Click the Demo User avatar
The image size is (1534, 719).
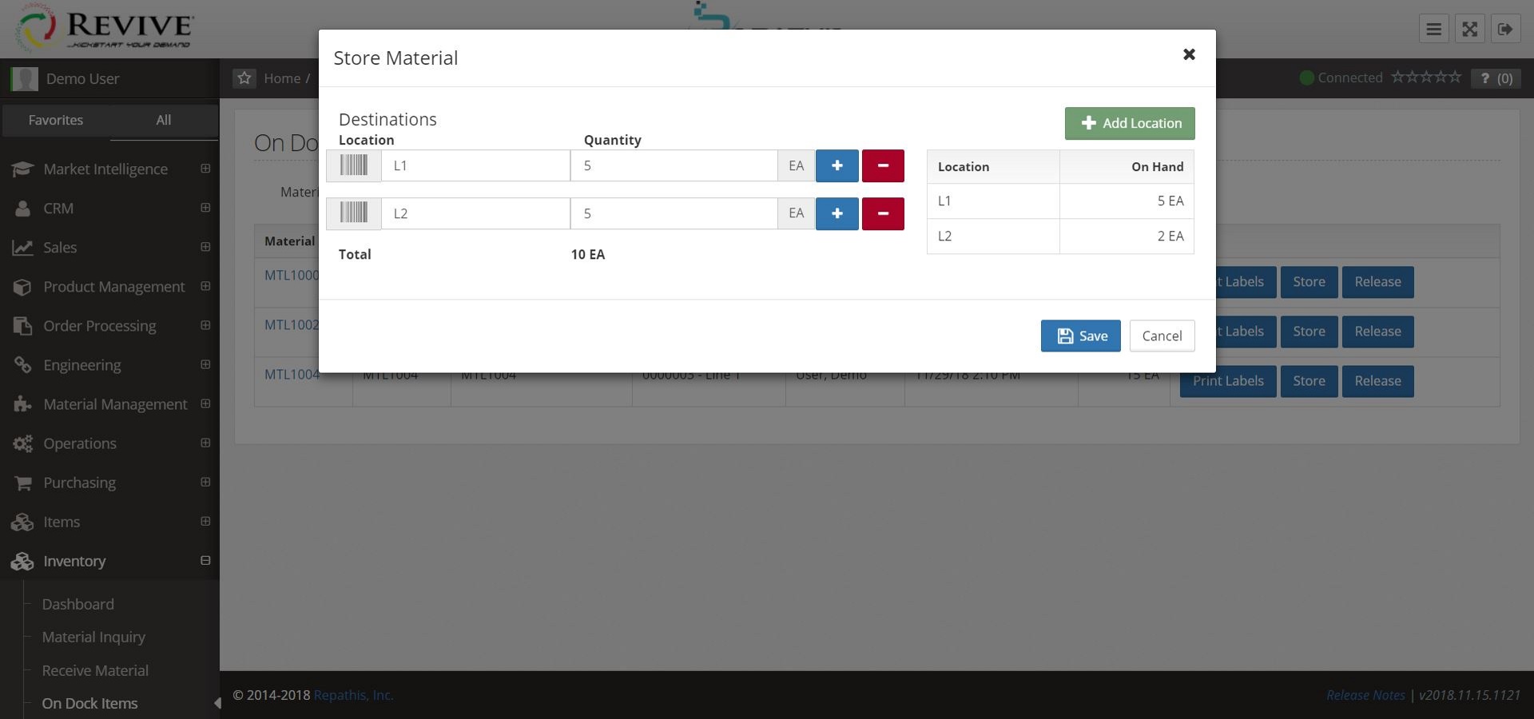pyautogui.click(x=25, y=78)
